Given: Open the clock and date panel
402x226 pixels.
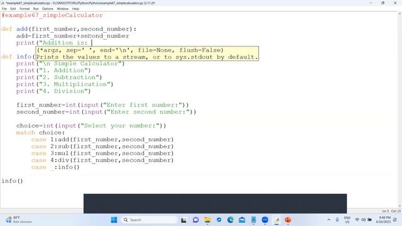Looking at the screenshot, I should (384, 220).
